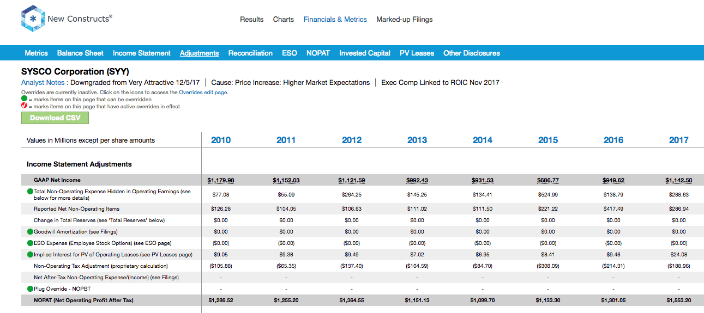Click the green override icon for Implied Interest
Viewport: 704px width, 313px height.
(x=30, y=255)
